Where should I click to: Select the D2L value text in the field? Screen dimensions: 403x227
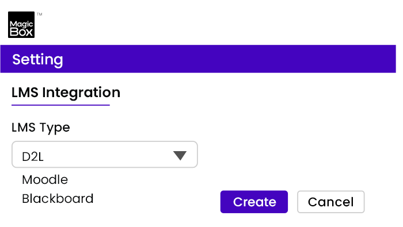coord(33,156)
